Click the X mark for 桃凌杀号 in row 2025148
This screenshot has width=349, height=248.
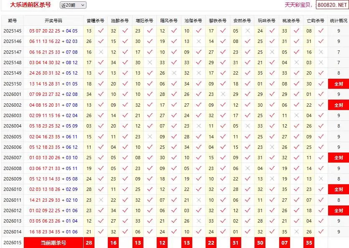click(296, 63)
